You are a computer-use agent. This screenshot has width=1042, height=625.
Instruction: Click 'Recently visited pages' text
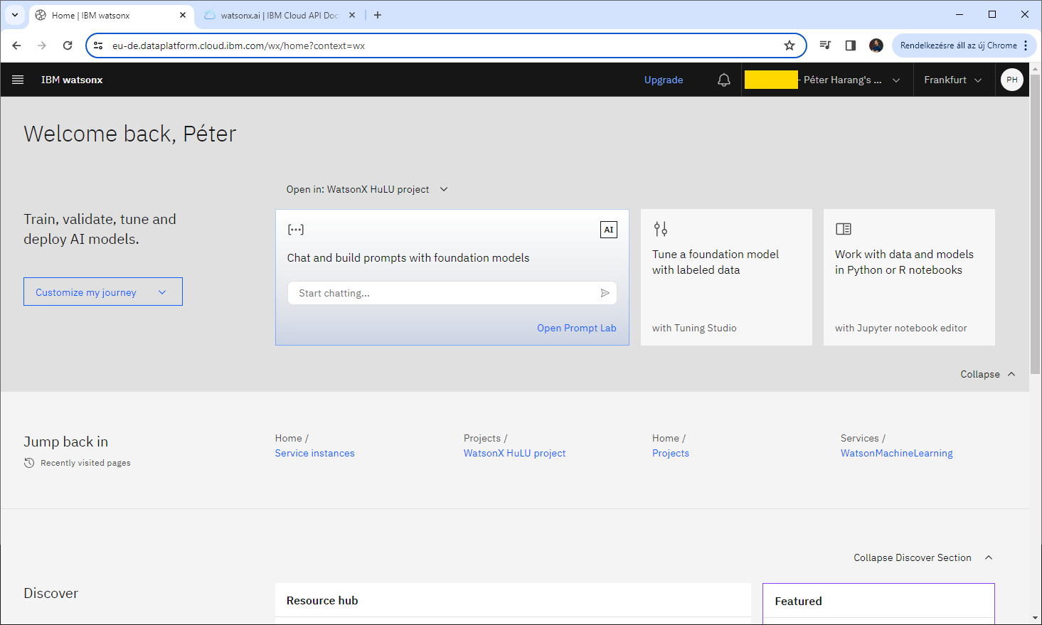[x=85, y=463]
